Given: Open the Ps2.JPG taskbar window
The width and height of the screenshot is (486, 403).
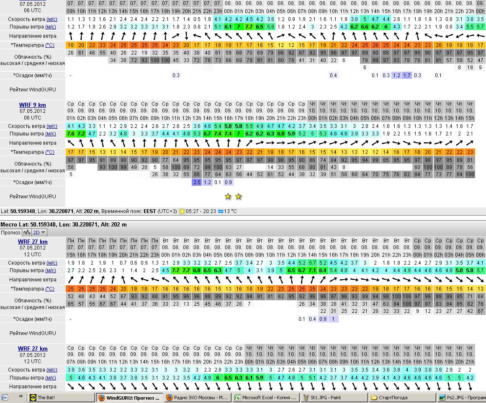Looking at the screenshot, I should (460, 398).
